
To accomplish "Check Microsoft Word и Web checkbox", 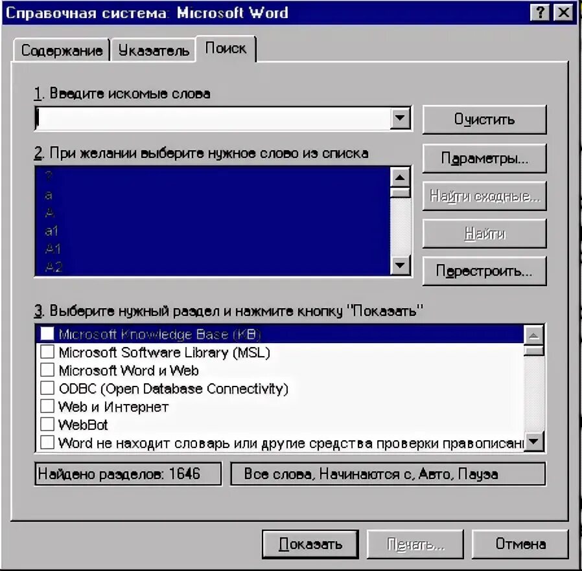I will (47, 370).
